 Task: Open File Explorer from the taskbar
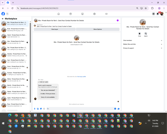tap(29, 126)
